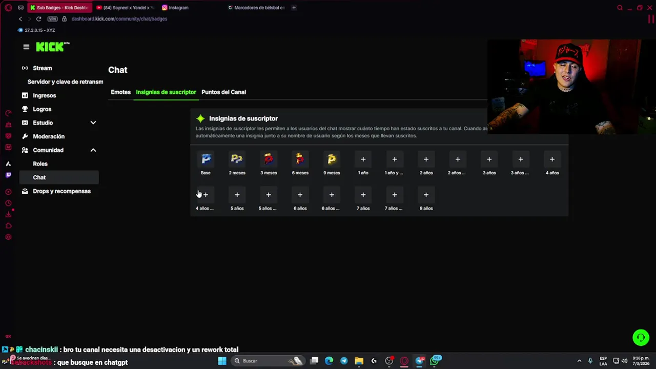
Task: Open Extensions cube in Opera sidebar
Action: click(x=8, y=226)
